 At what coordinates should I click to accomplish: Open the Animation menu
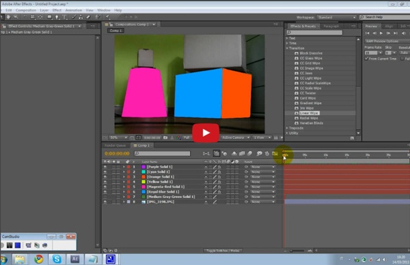[x=74, y=10]
